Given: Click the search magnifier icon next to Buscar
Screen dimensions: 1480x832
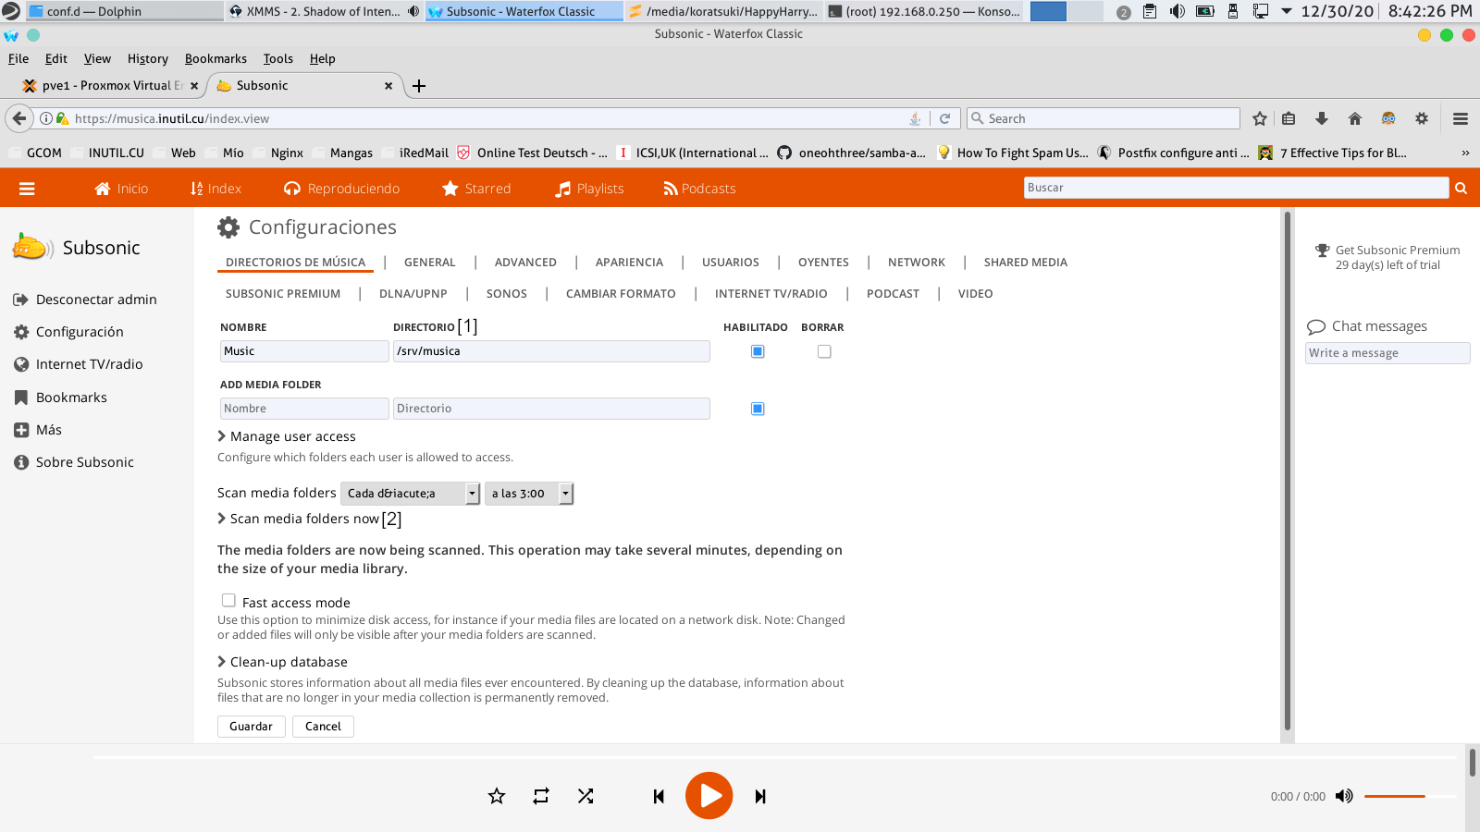Looking at the screenshot, I should (1461, 188).
